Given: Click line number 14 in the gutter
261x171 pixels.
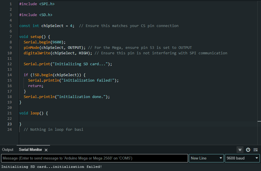Looking at the screenshot, I should (x=10, y=75).
